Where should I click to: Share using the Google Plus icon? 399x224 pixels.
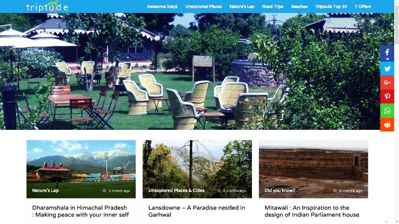pos(387,82)
